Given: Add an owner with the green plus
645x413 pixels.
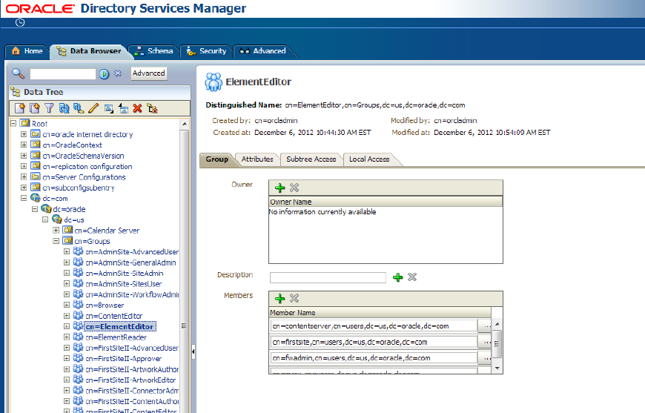Looking at the screenshot, I should [279, 188].
